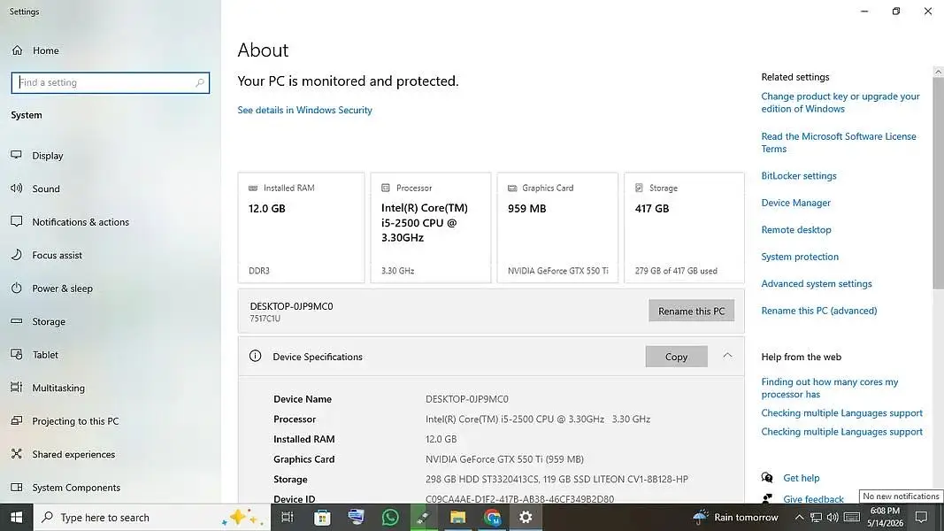Screen dimensions: 944x531
Task: Click the computer icon on the taskbar
Action: [x=356, y=517]
